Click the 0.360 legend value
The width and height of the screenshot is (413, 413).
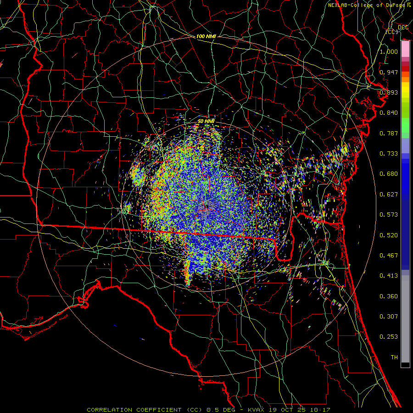pyautogui.click(x=389, y=296)
